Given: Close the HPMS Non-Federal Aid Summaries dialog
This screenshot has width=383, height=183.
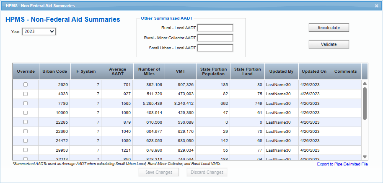Looking at the screenshot, I should coord(376,5).
